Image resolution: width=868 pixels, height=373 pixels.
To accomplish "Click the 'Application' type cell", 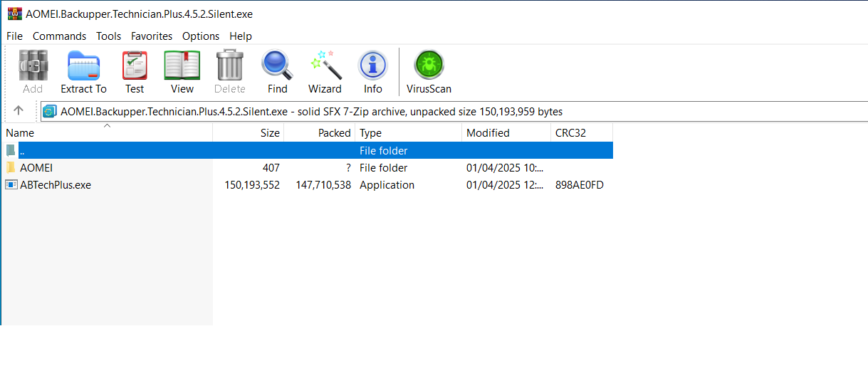I will point(387,185).
